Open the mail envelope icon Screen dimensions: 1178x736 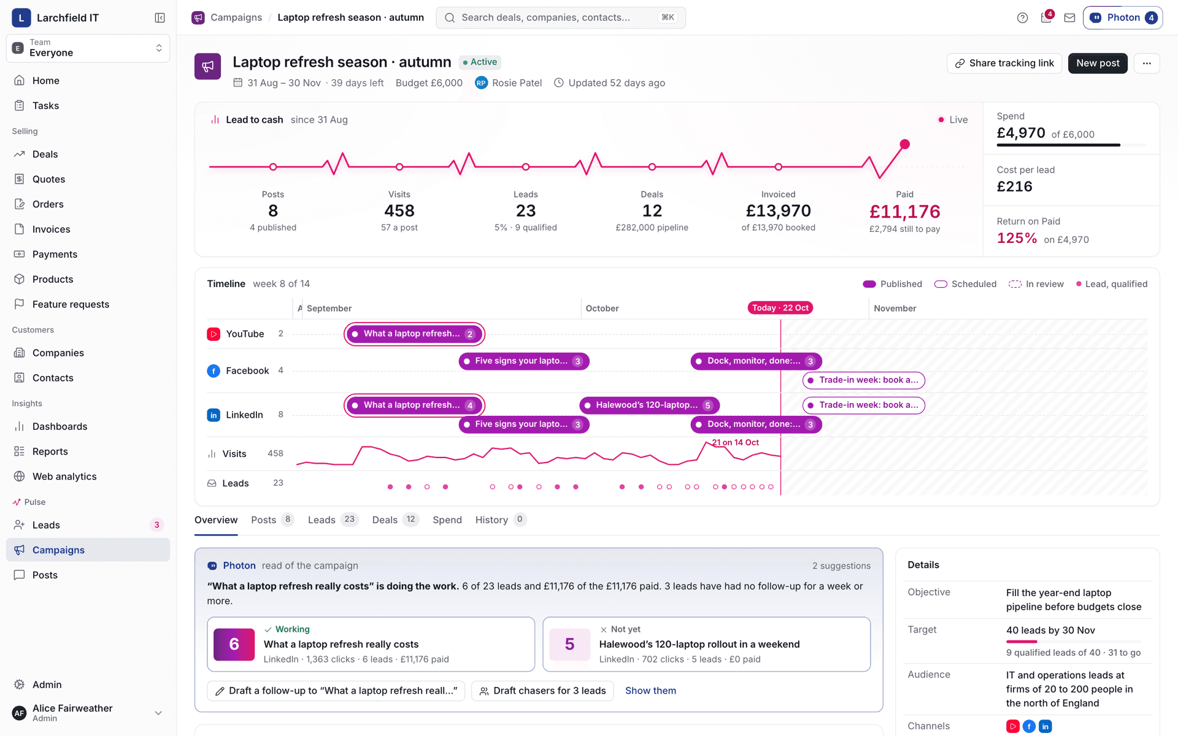pyautogui.click(x=1069, y=18)
